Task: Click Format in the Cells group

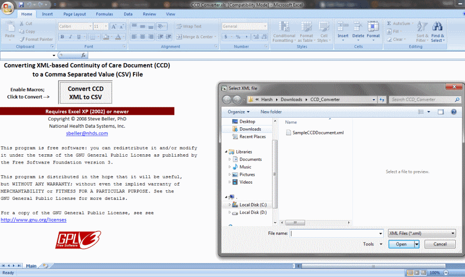Action: point(373,32)
